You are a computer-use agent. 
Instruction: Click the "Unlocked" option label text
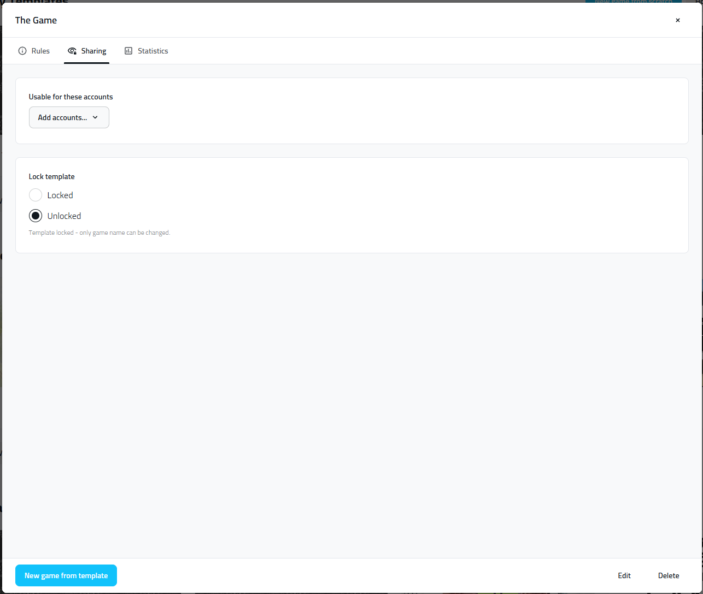[64, 216]
